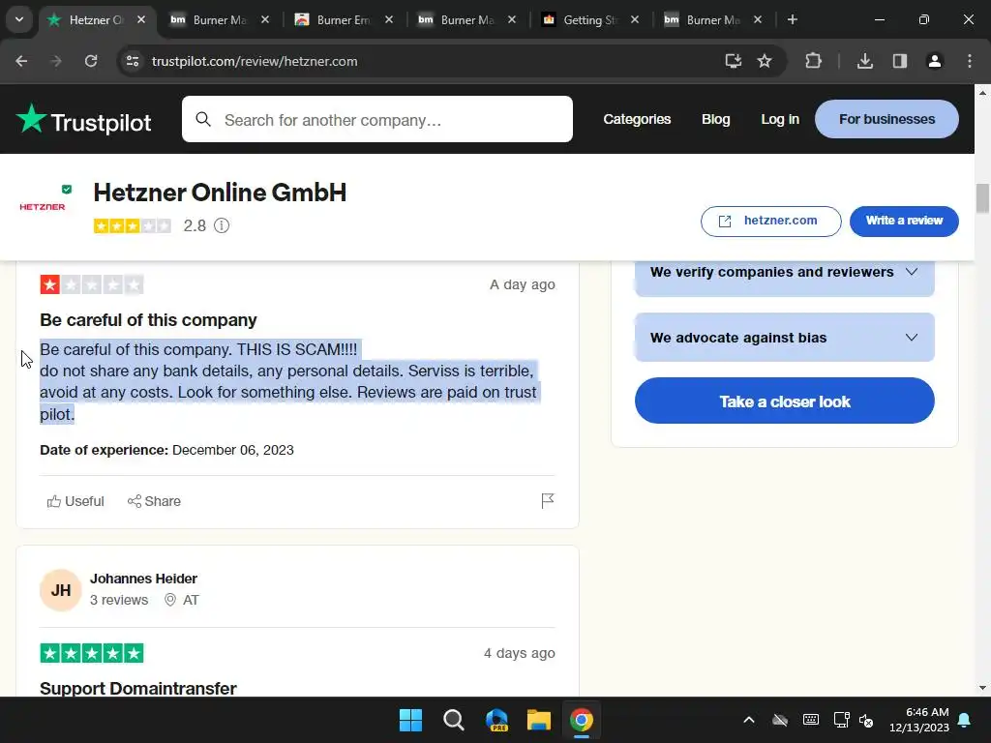
Task: Click the scrollbar down arrow
Action: (982, 688)
